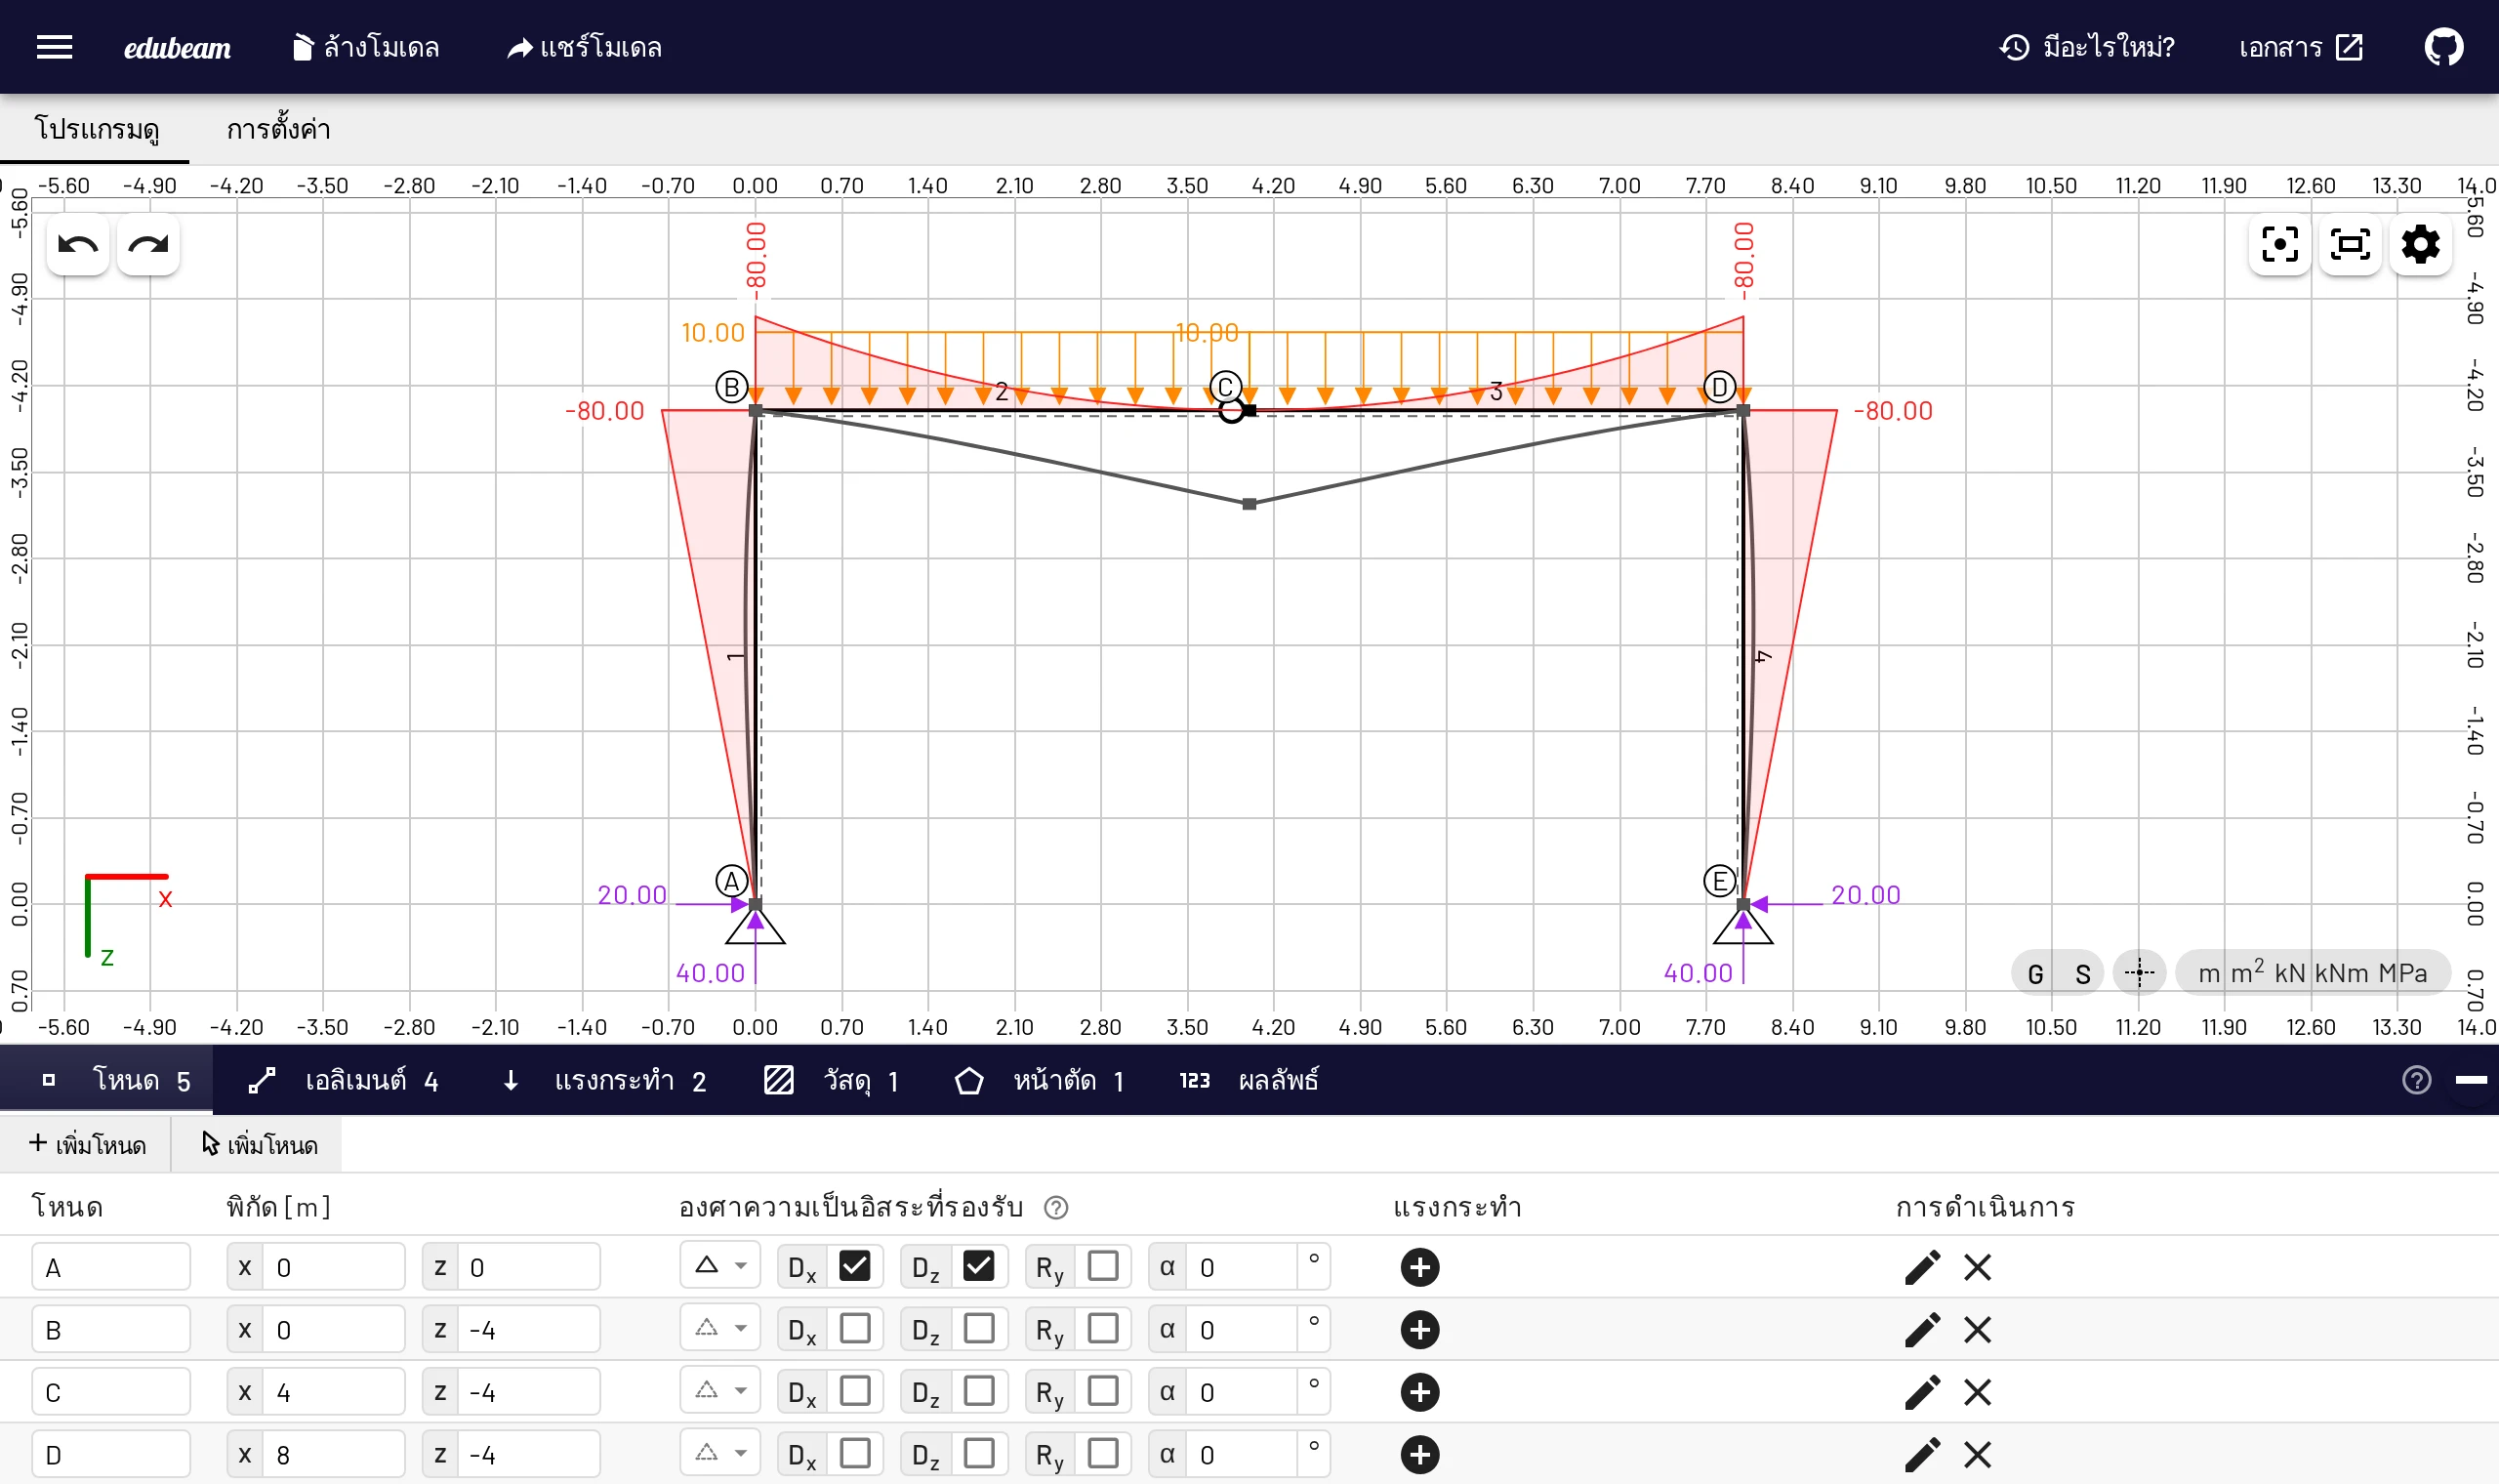Delete node D with X icon

pos(1976,1455)
